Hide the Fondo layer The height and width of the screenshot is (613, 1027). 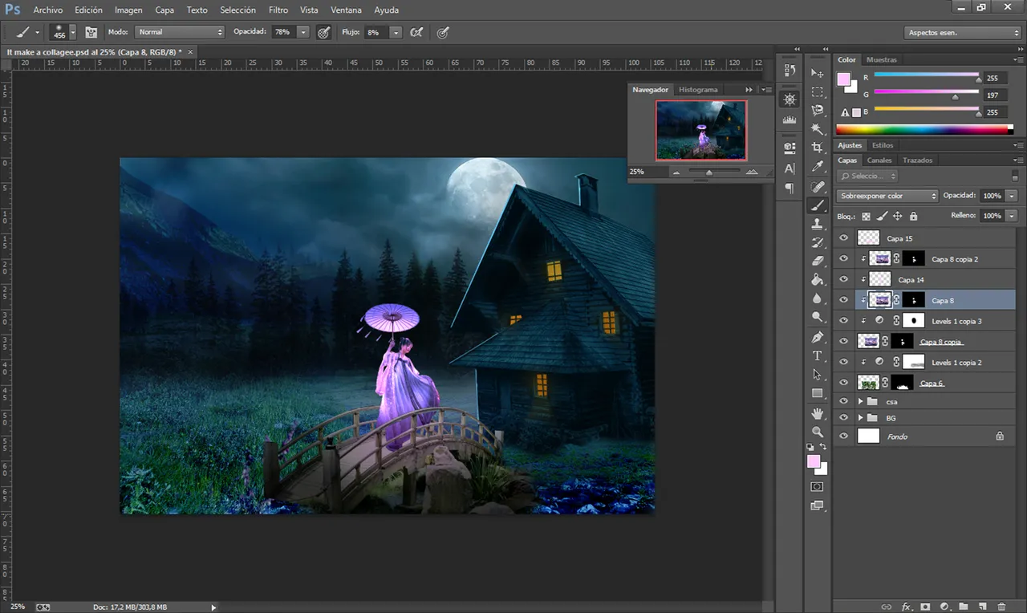click(x=843, y=436)
